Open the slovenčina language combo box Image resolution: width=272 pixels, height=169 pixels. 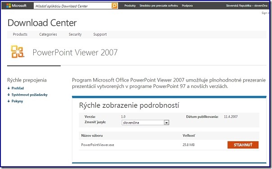click(145, 123)
